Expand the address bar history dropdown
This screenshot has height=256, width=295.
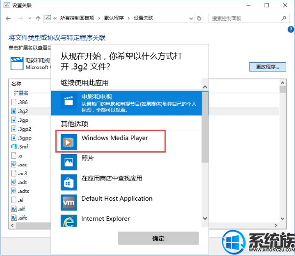[x=191, y=19]
